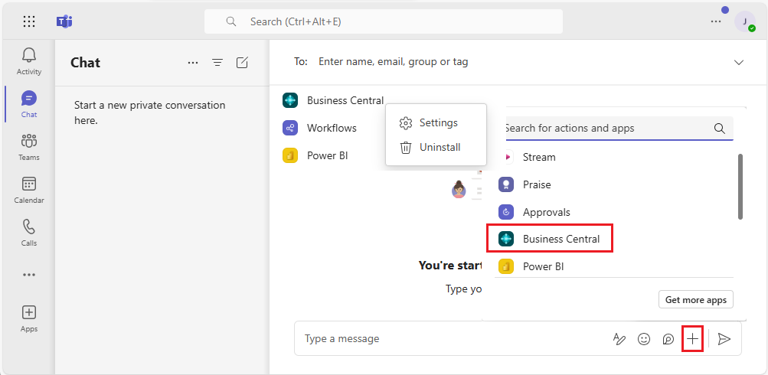Viewport: 768px width, 375px height.
Task: Click the apps list scrollbar
Action: (x=740, y=187)
